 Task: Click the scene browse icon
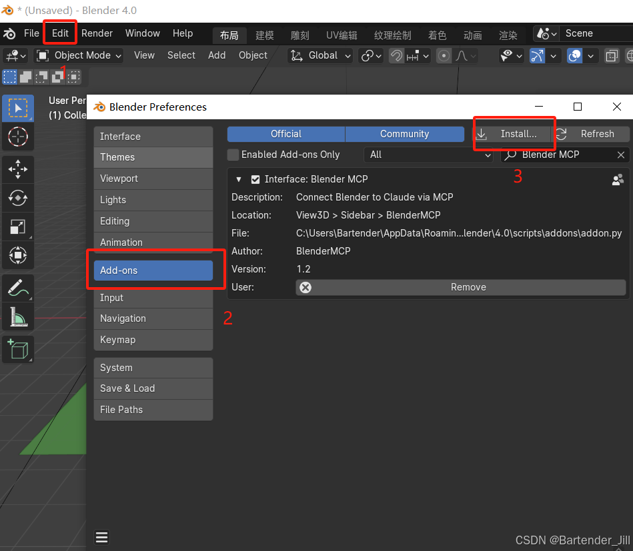click(x=546, y=33)
